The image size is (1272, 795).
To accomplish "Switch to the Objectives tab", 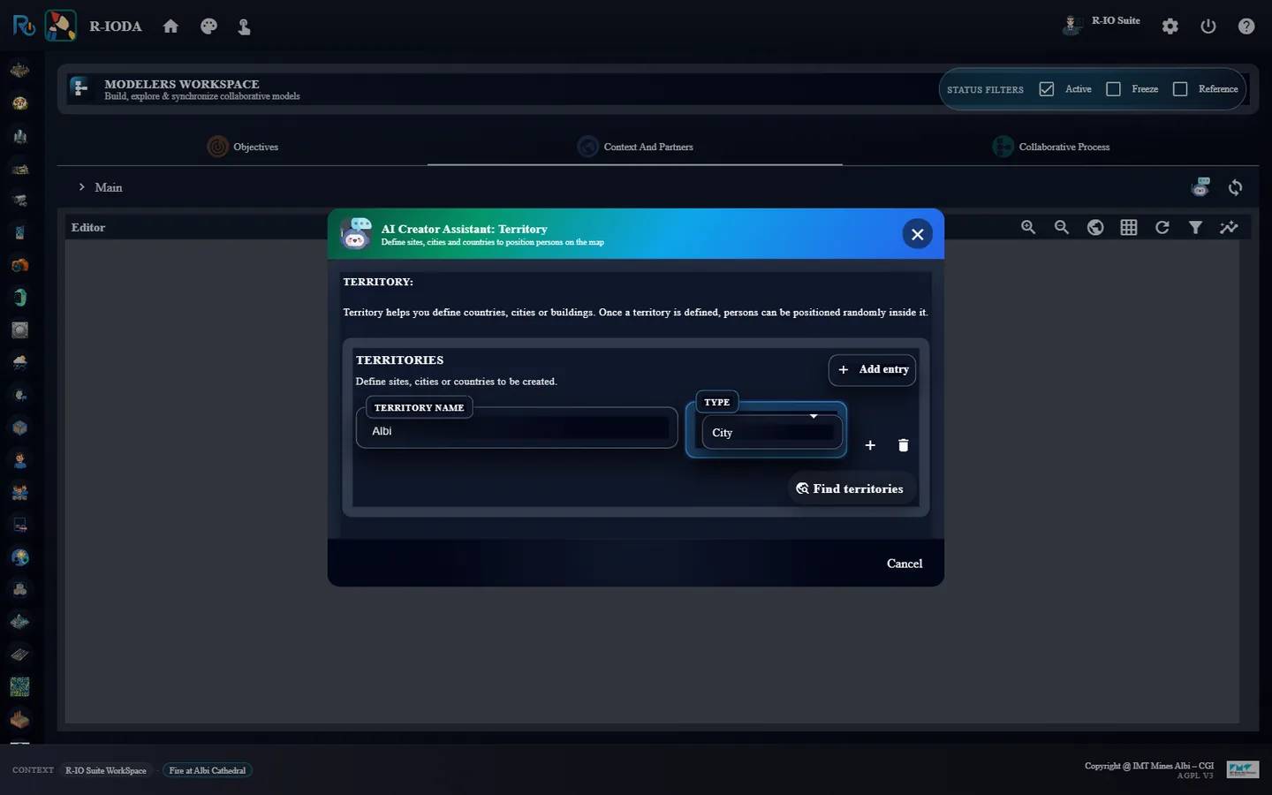I will pos(243,147).
